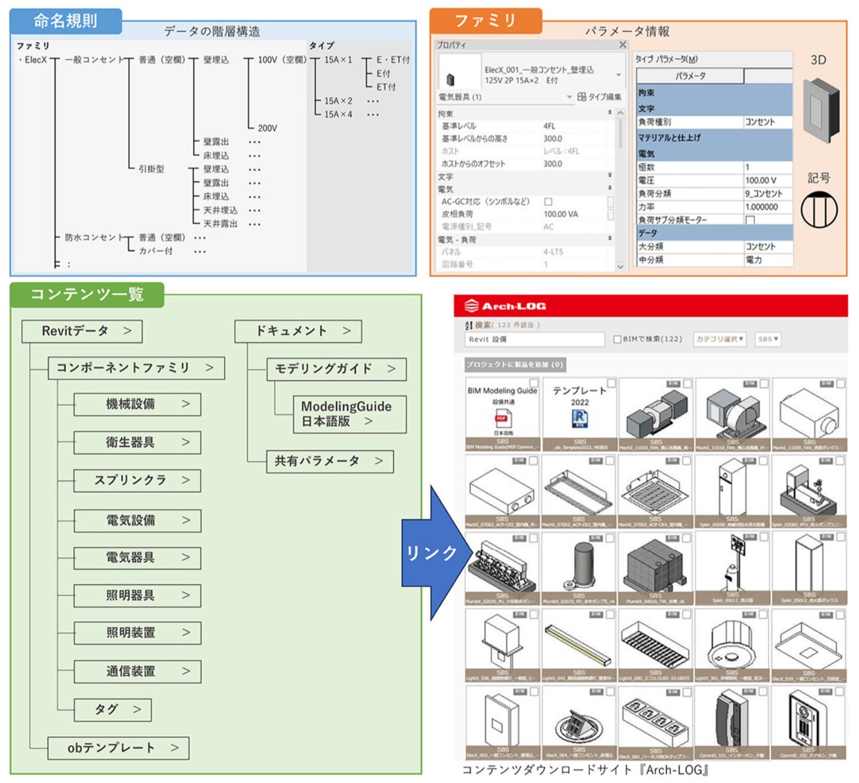Click the プロパティ scrollbar down arrow
This screenshot has width=859, height=783.
620,266
